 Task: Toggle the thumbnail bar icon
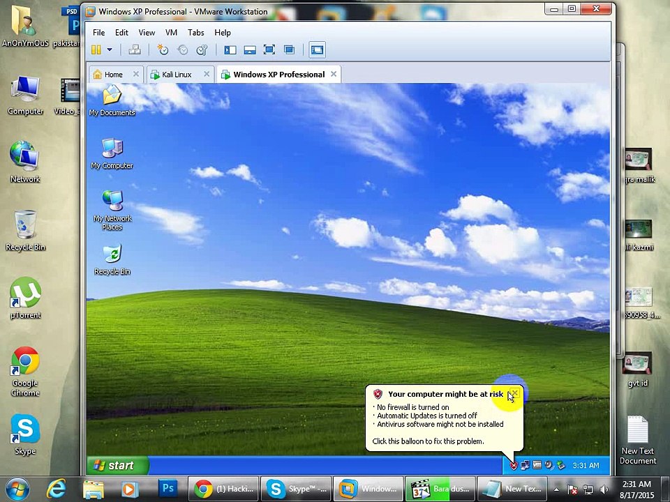point(250,50)
